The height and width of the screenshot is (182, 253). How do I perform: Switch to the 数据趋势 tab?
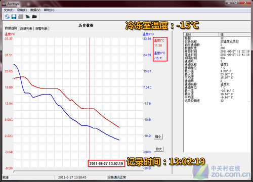coord(11,28)
